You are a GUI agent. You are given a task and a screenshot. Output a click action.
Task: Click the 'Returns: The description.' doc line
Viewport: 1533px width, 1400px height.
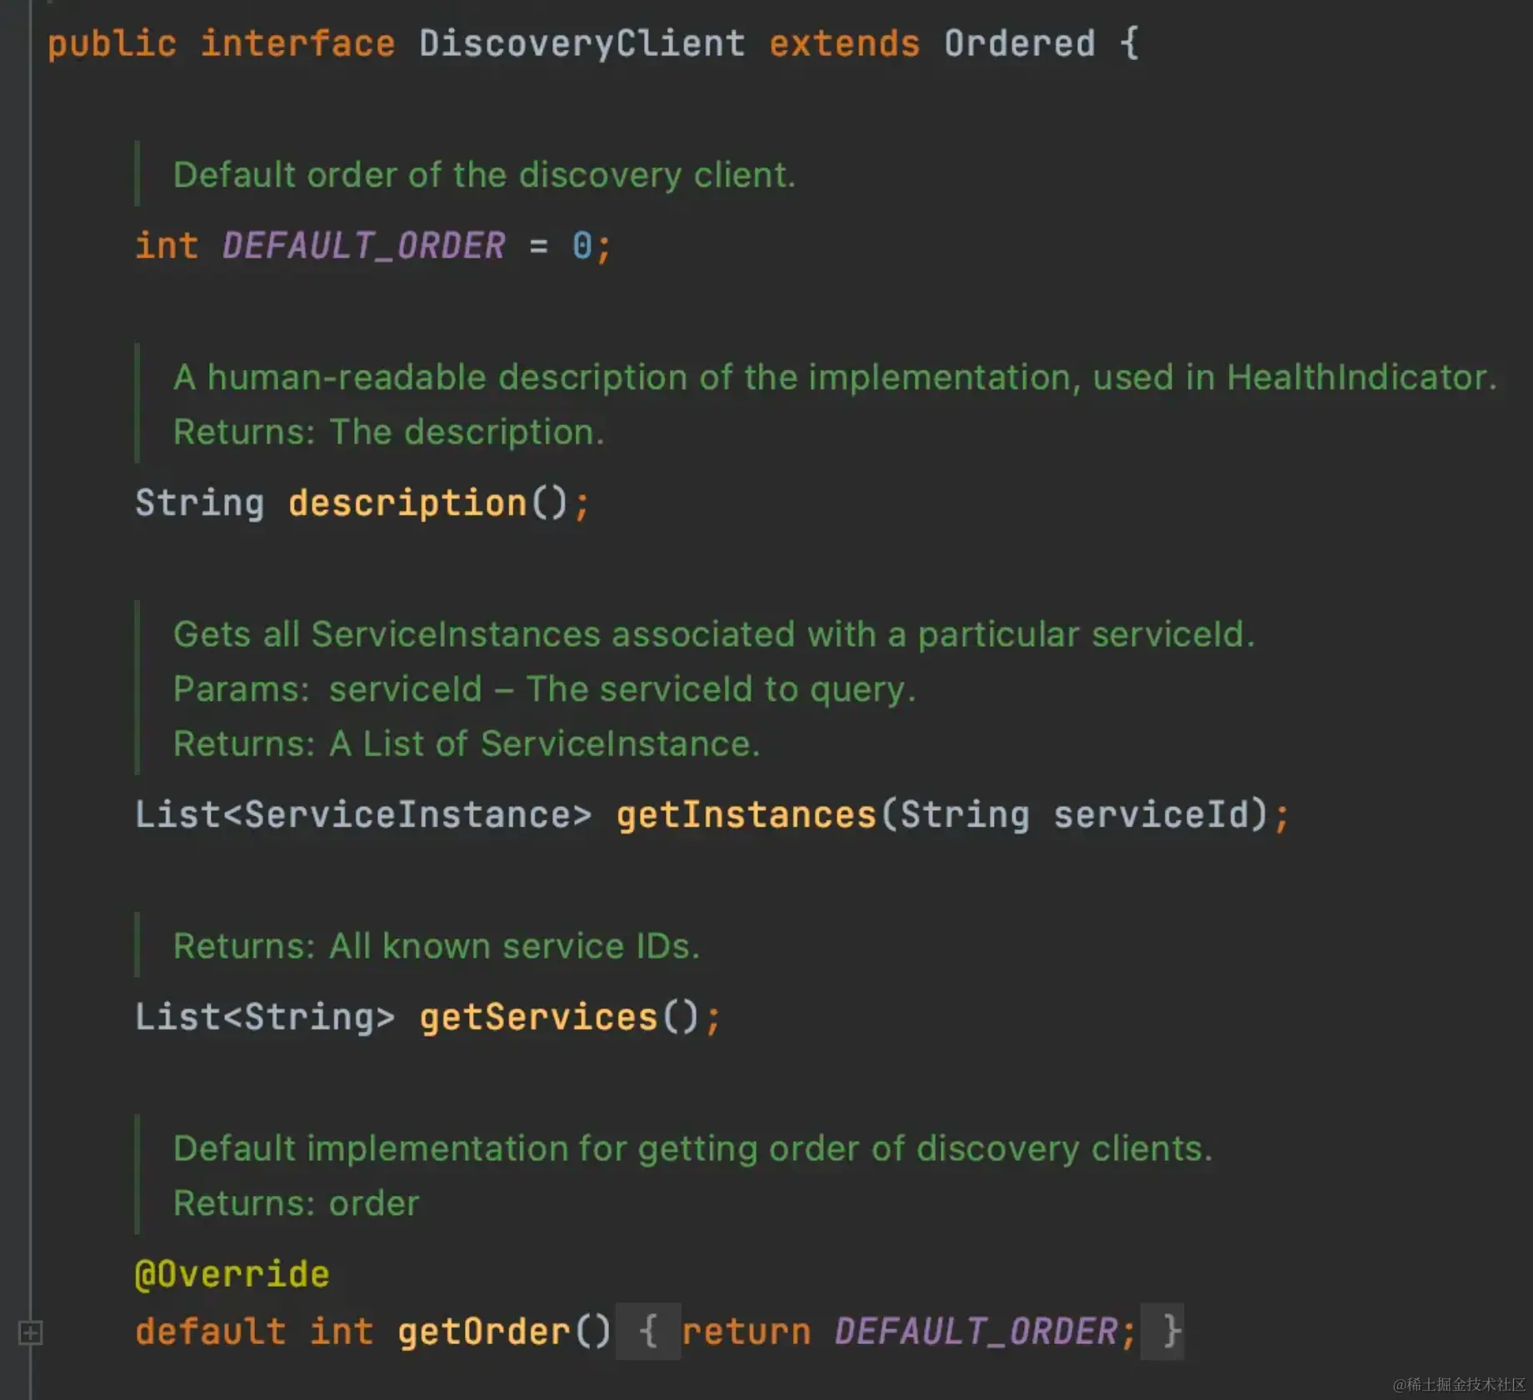(389, 432)
